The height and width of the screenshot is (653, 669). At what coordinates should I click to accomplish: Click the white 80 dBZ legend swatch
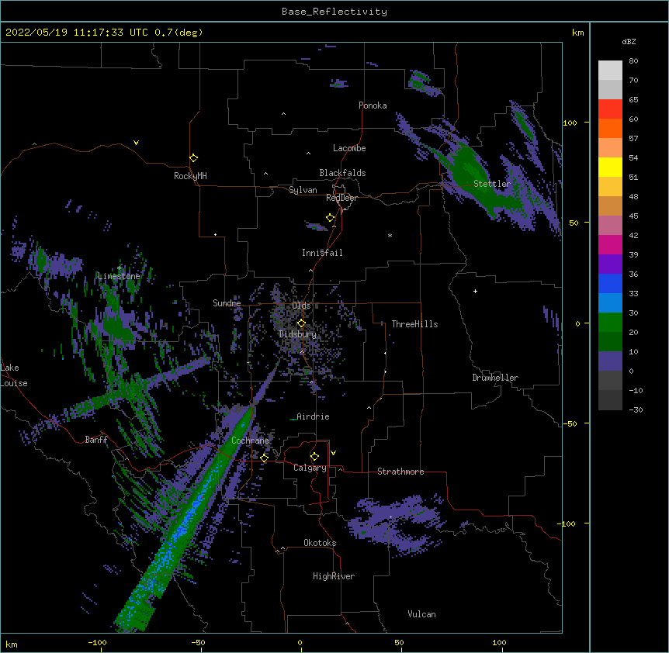coord(610,70)
